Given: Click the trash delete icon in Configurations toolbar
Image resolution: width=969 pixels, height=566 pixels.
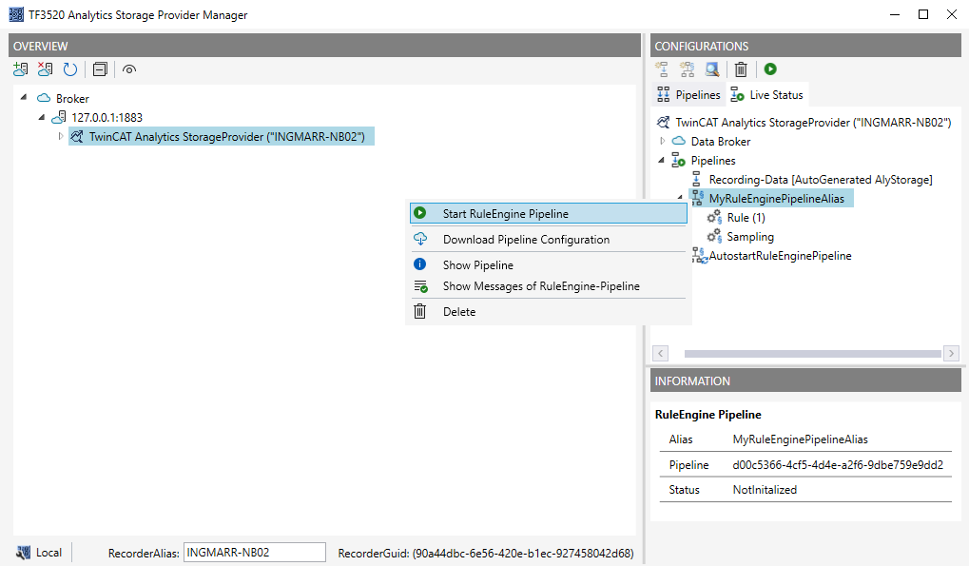Looking at the screenshot, I should [x=741, y=69].
